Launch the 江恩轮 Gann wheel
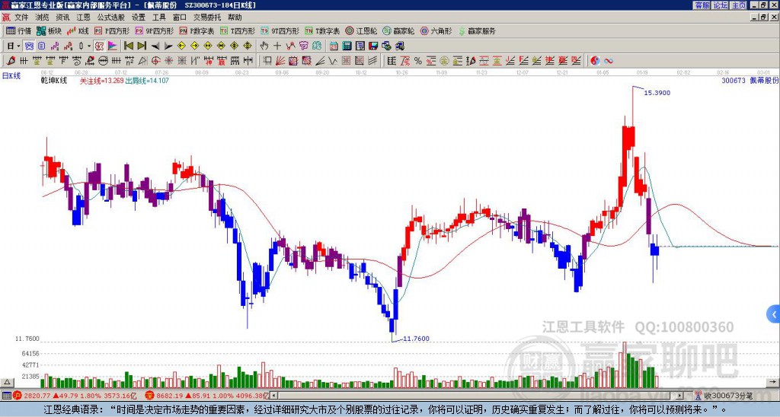Viewport: 780px width, 417px height. click(x=361, y=30)
